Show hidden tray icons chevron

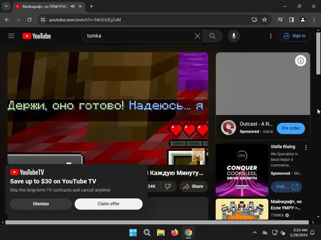click(255, 232)
